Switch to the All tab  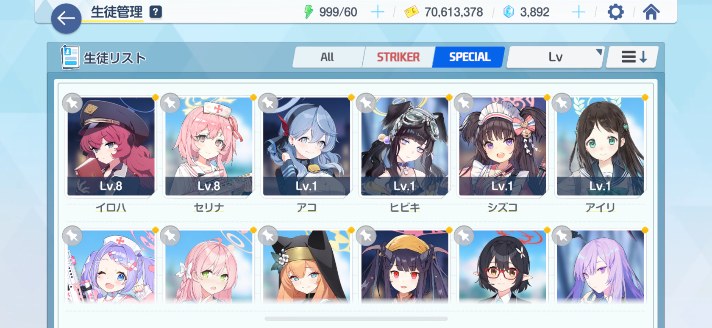327,57
